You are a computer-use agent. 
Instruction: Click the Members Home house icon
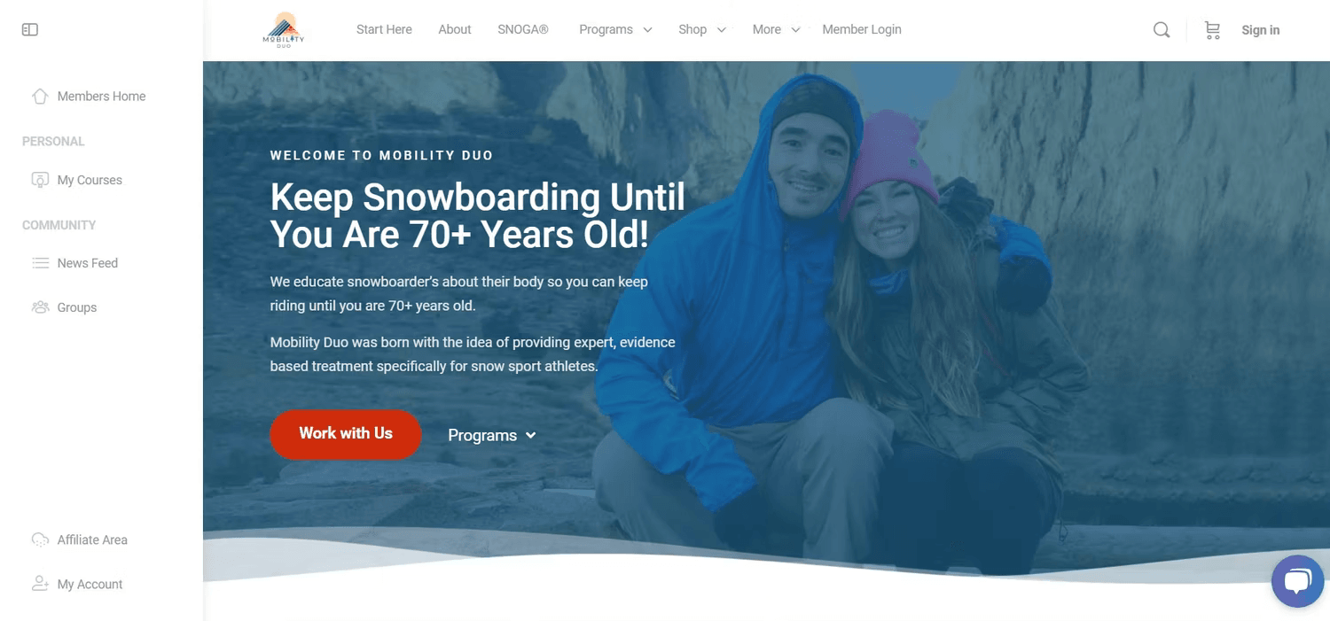pos(40,97)
